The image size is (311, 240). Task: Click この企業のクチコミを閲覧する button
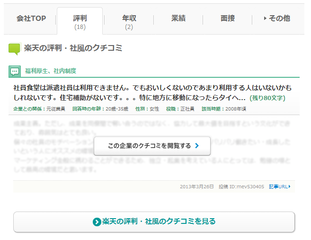click(152, 146)
